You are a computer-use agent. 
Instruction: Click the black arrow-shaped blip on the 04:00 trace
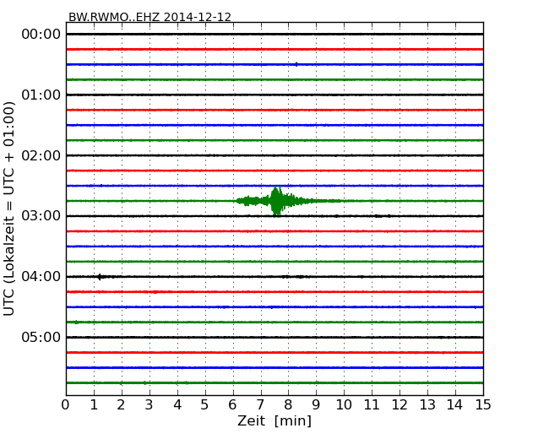tap(100, 277)
